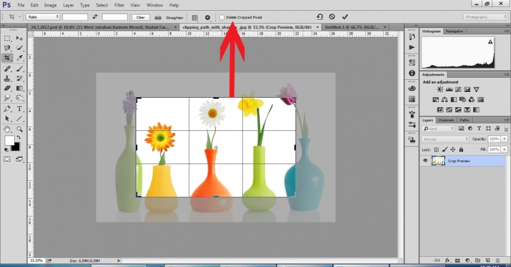Screen dimensions: 511x267
Task: Enable Delete Cropped Pixels checkbox
Action: [x=222, y=17]
